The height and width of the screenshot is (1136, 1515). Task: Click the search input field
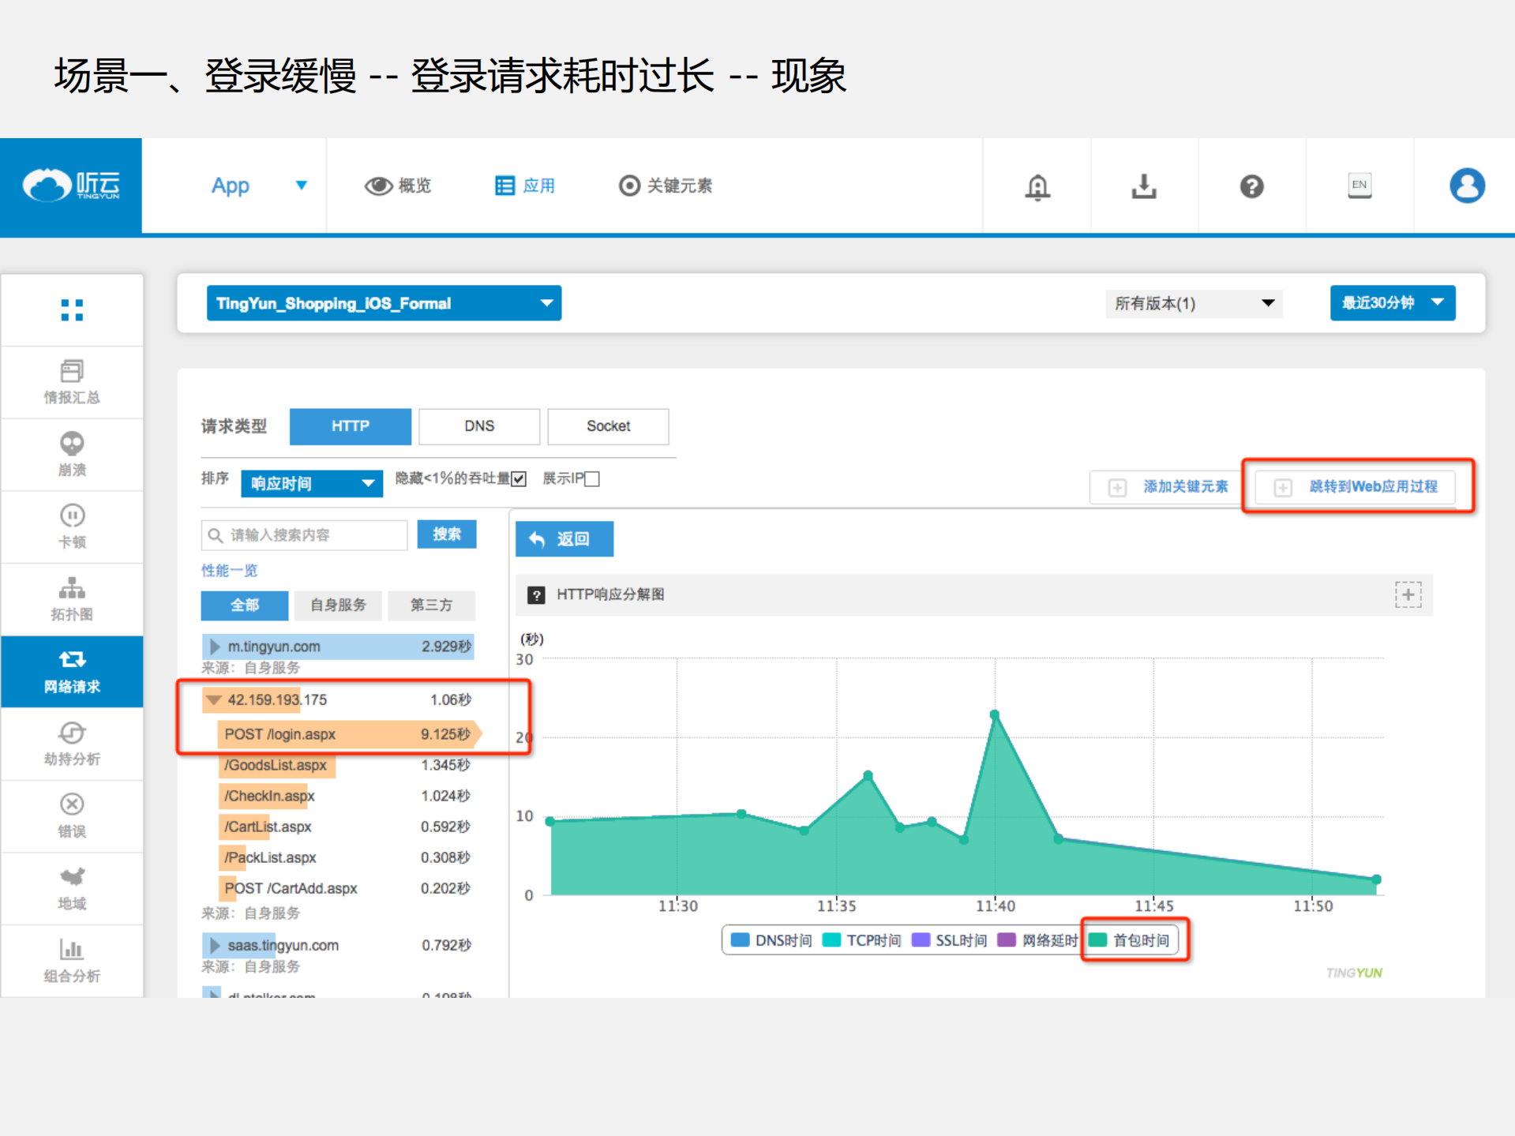[304, 534]
